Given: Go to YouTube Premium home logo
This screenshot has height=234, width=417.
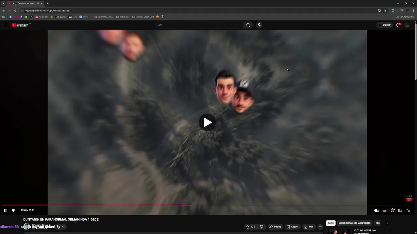Looking at the screenshot, I should (21, 25).
